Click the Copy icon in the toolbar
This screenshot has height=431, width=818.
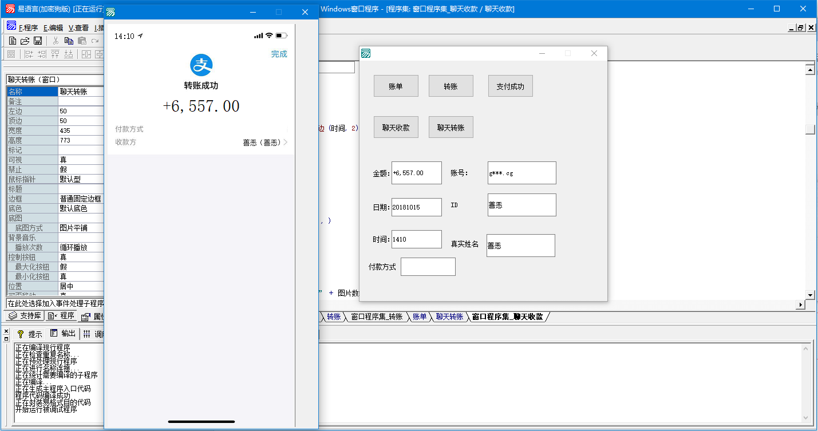click(x=69, y=41)
